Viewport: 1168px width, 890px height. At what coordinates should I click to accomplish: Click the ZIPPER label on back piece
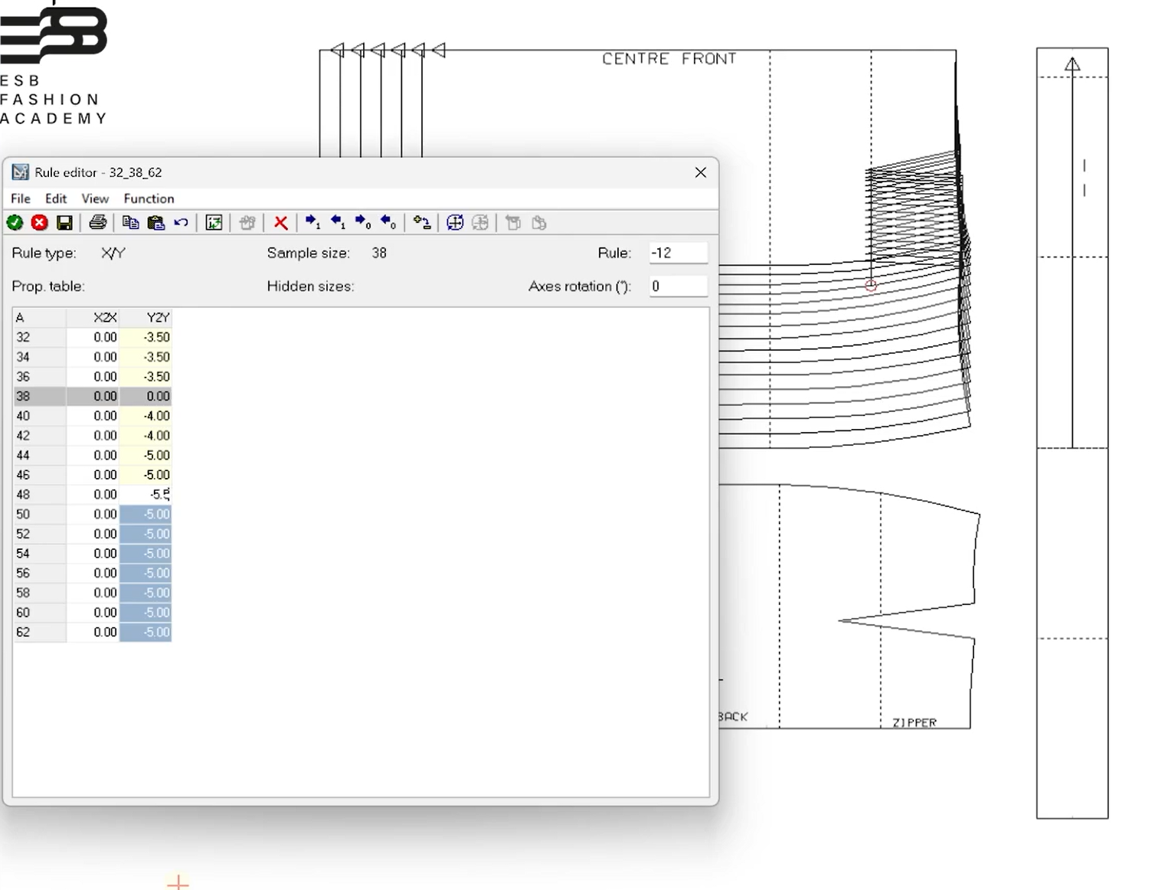coord(914,722)
